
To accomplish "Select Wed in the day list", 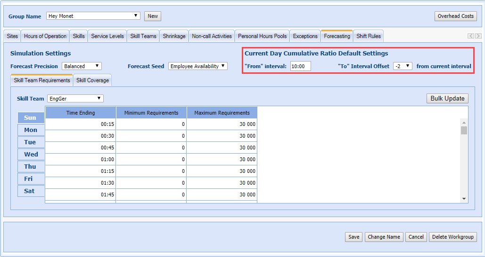I will point(31,155).
